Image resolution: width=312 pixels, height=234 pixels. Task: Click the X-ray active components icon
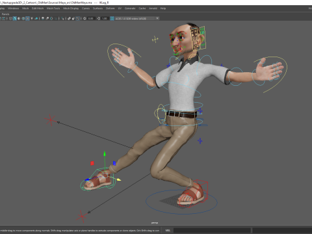point(73,18)
